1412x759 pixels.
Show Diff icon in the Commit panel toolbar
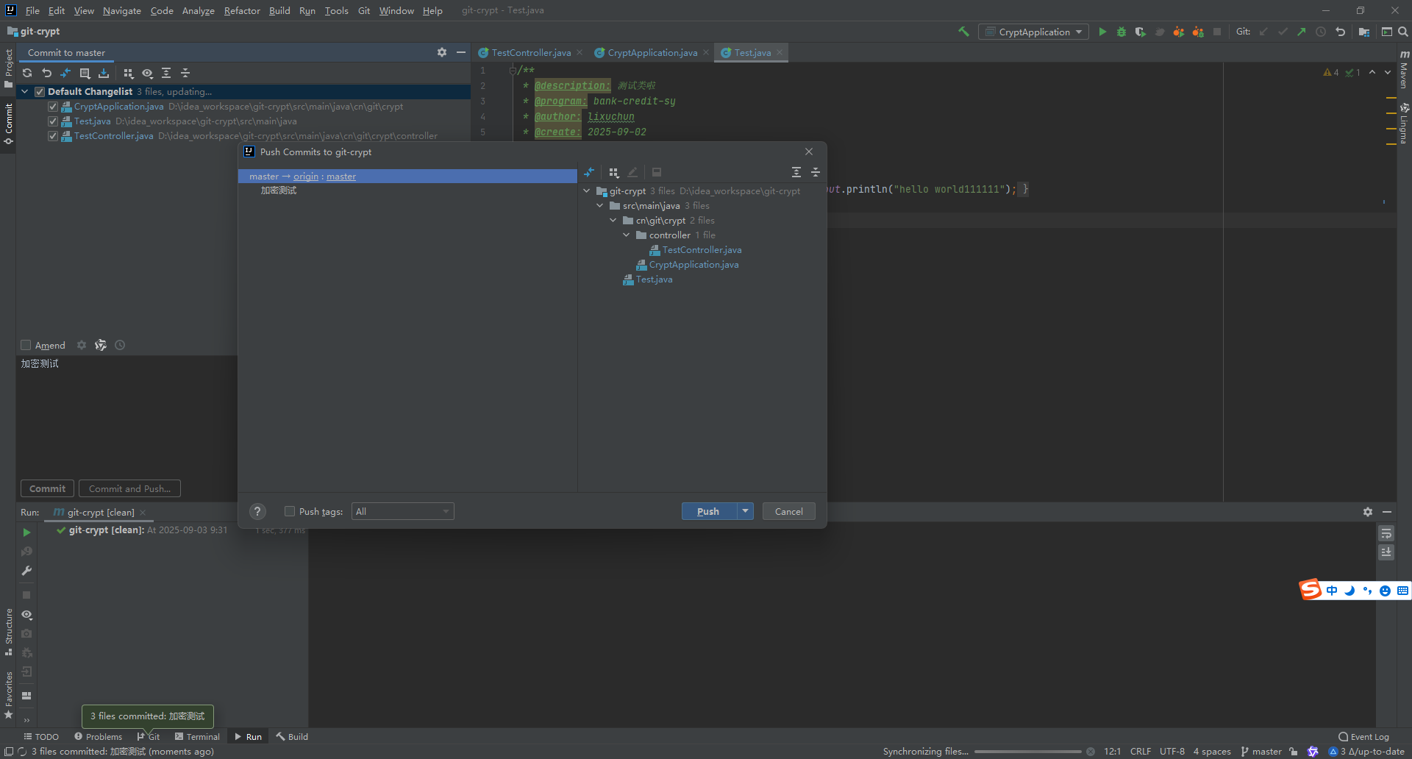(x=65, y=73)
